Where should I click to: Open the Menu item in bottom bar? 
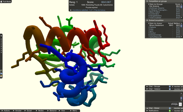[x=74, y=111]
